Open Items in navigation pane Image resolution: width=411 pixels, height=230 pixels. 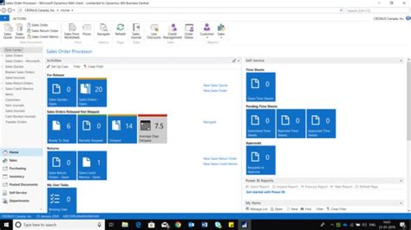pyautogui.click(x=9, y=94)
